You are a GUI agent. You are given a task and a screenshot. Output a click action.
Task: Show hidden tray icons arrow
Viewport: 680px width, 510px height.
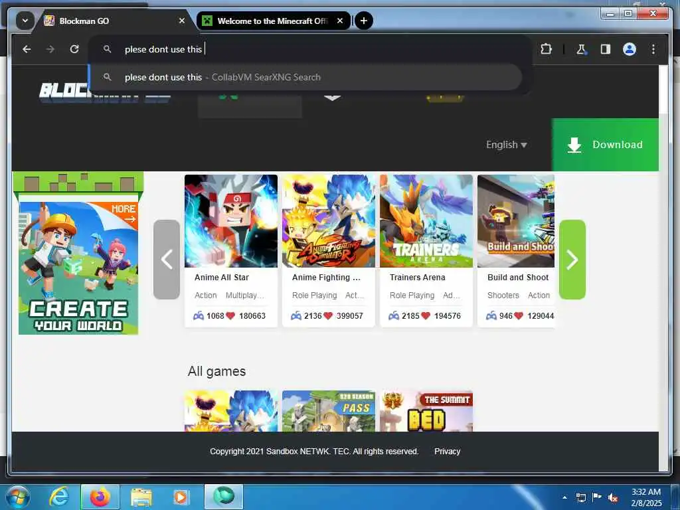[x=564, y=497]
